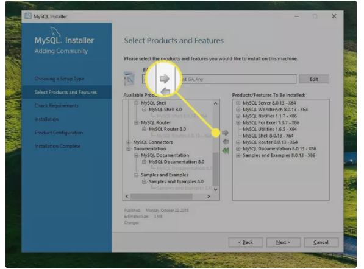Expand MySQL For Excel 1.3.7 - X86
364x269 pixels.
tap(238, 122)
